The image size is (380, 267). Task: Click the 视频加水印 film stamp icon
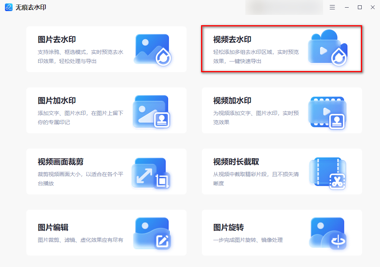tap(327, 113)
